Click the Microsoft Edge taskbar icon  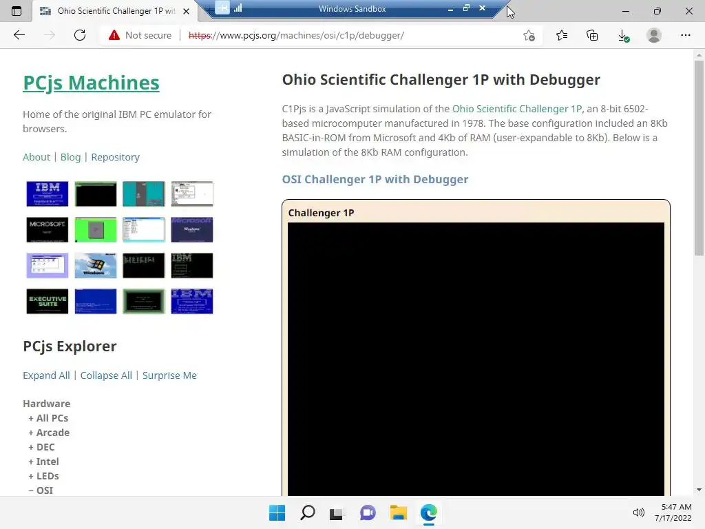click(x=428, y=512)
